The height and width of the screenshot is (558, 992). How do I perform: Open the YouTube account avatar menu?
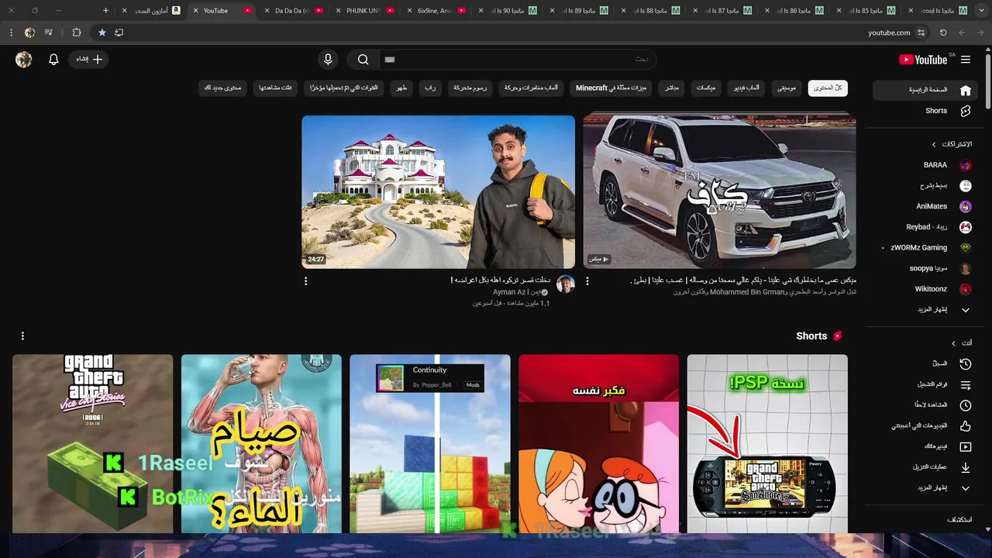pos(24,60)
